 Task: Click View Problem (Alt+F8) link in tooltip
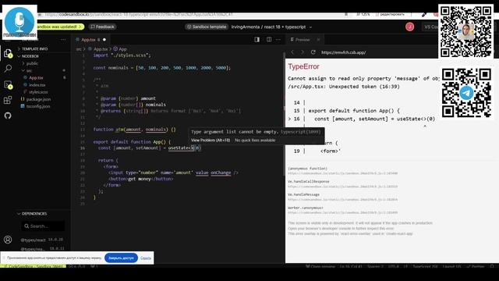tap(211, 140)
